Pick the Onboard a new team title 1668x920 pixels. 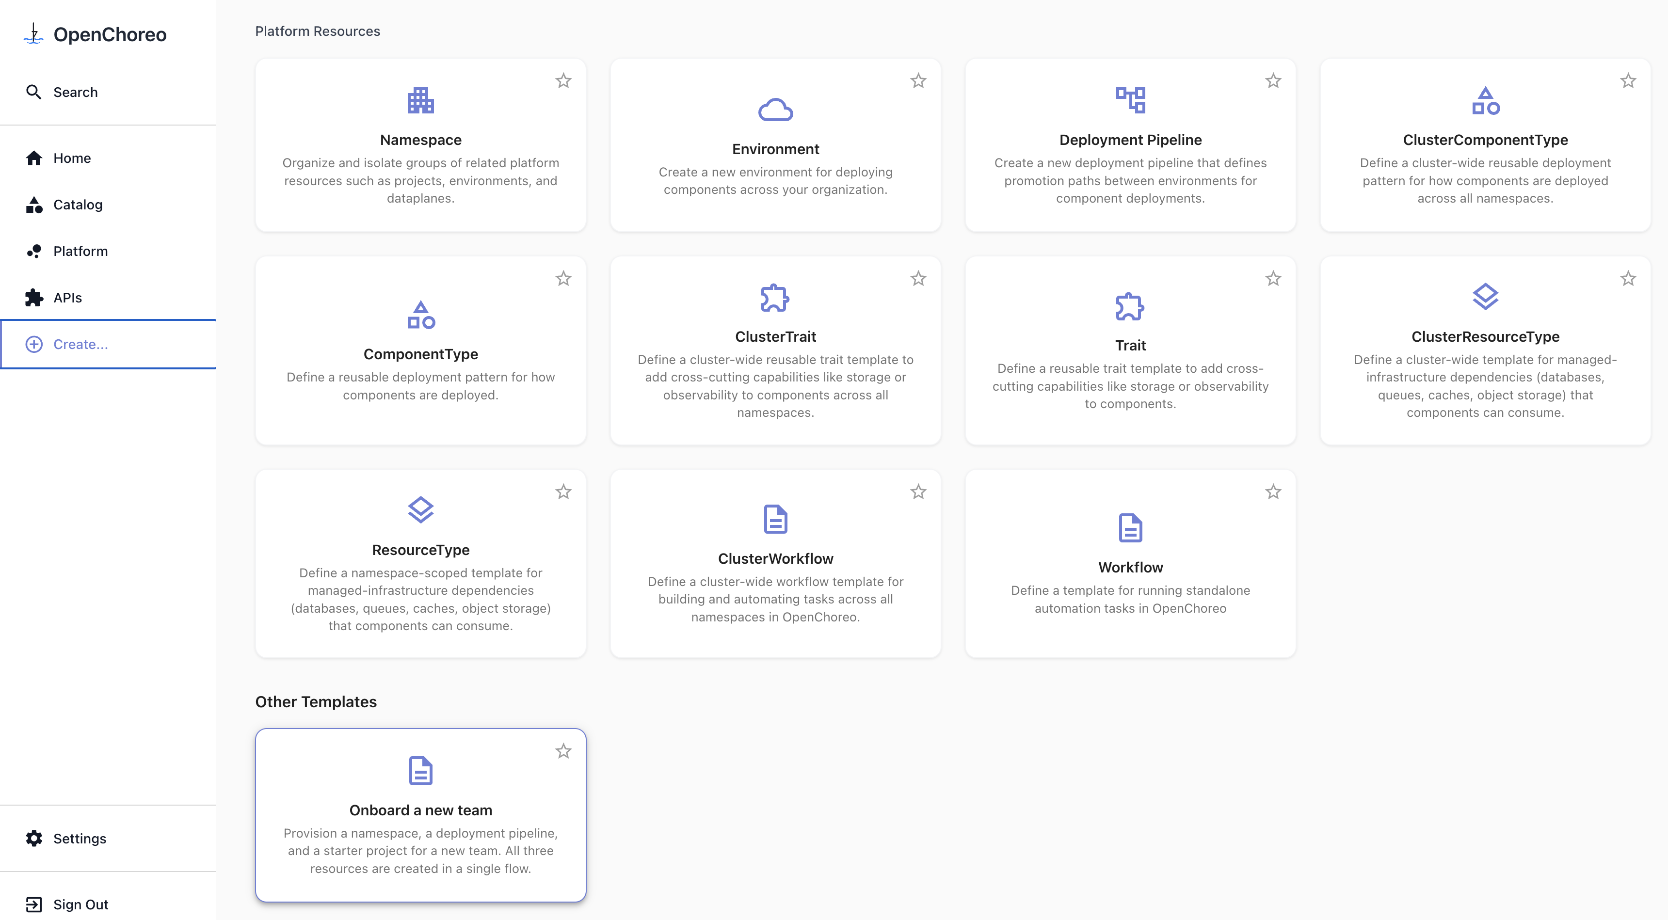tap(421, 810)
